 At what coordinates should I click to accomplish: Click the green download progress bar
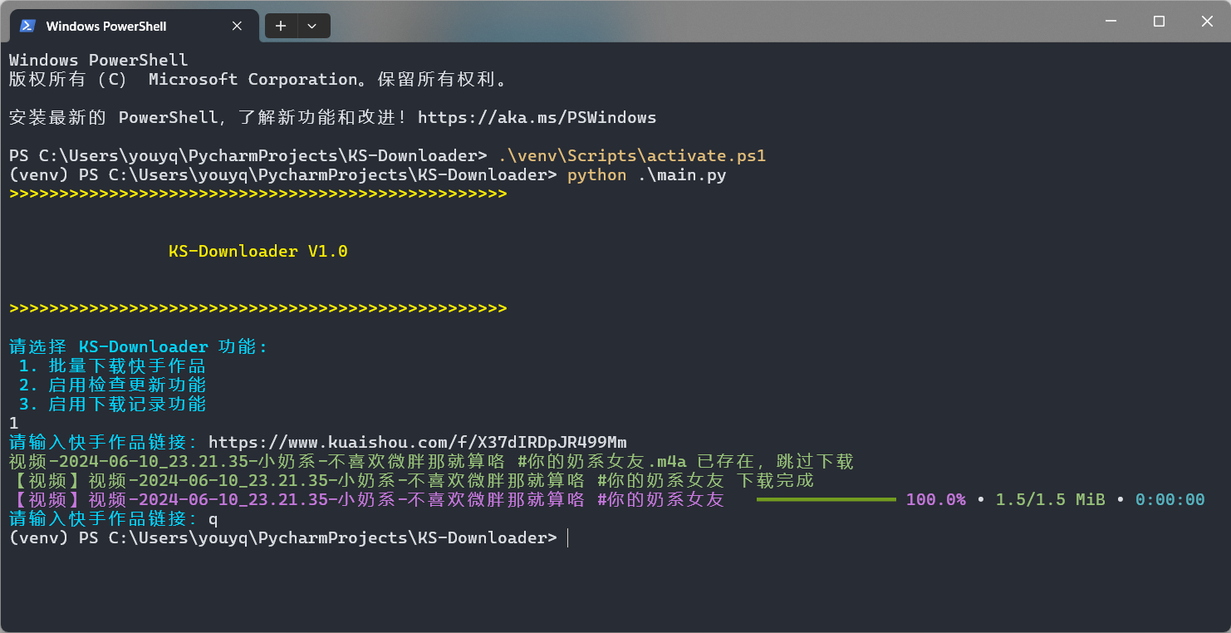826,499
